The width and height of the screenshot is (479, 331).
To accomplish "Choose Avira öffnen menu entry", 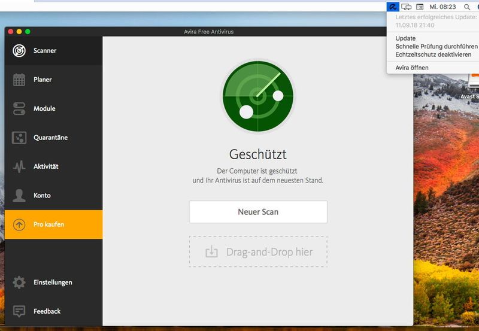I will 412,68.
